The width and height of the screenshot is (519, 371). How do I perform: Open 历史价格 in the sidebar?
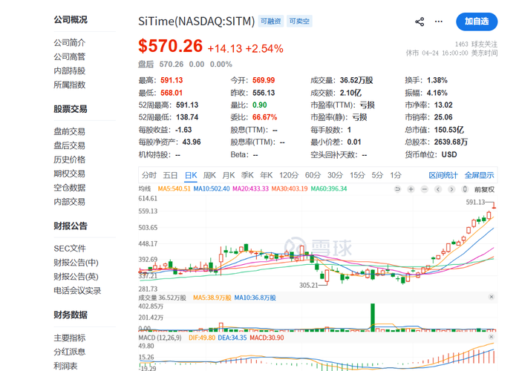point(70,160)
